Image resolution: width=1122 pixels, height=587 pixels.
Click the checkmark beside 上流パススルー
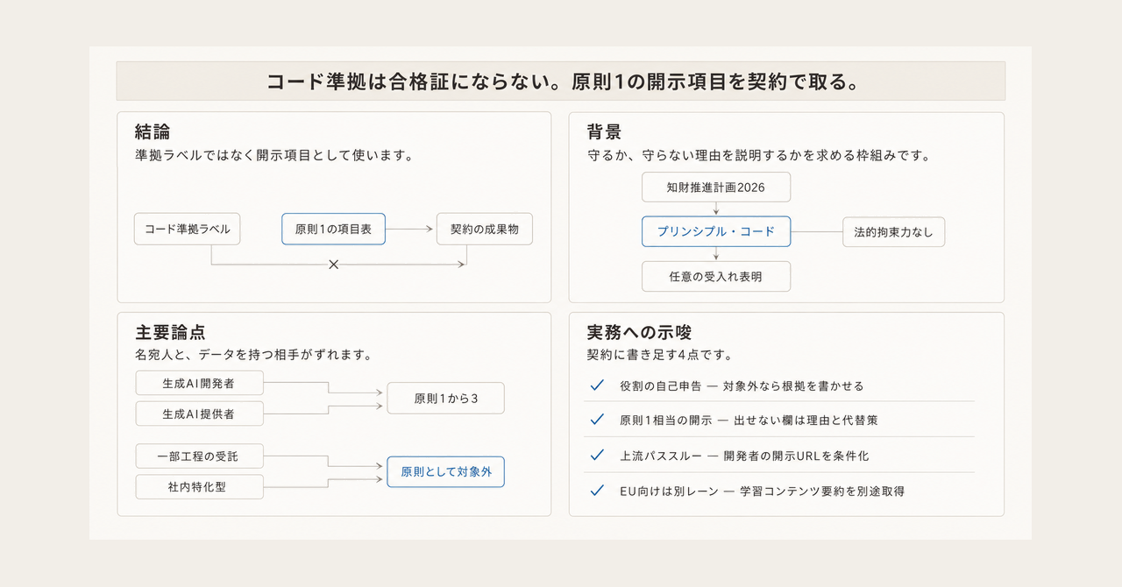[597, 455]
